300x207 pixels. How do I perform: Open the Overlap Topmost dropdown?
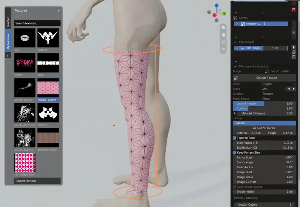coord(279,94)
